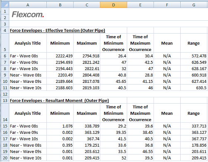
Task: Select column E header
Action: tap(140, 5)
